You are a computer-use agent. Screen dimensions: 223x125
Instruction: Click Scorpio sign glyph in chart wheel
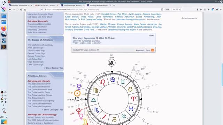click(x=97, y=110)
